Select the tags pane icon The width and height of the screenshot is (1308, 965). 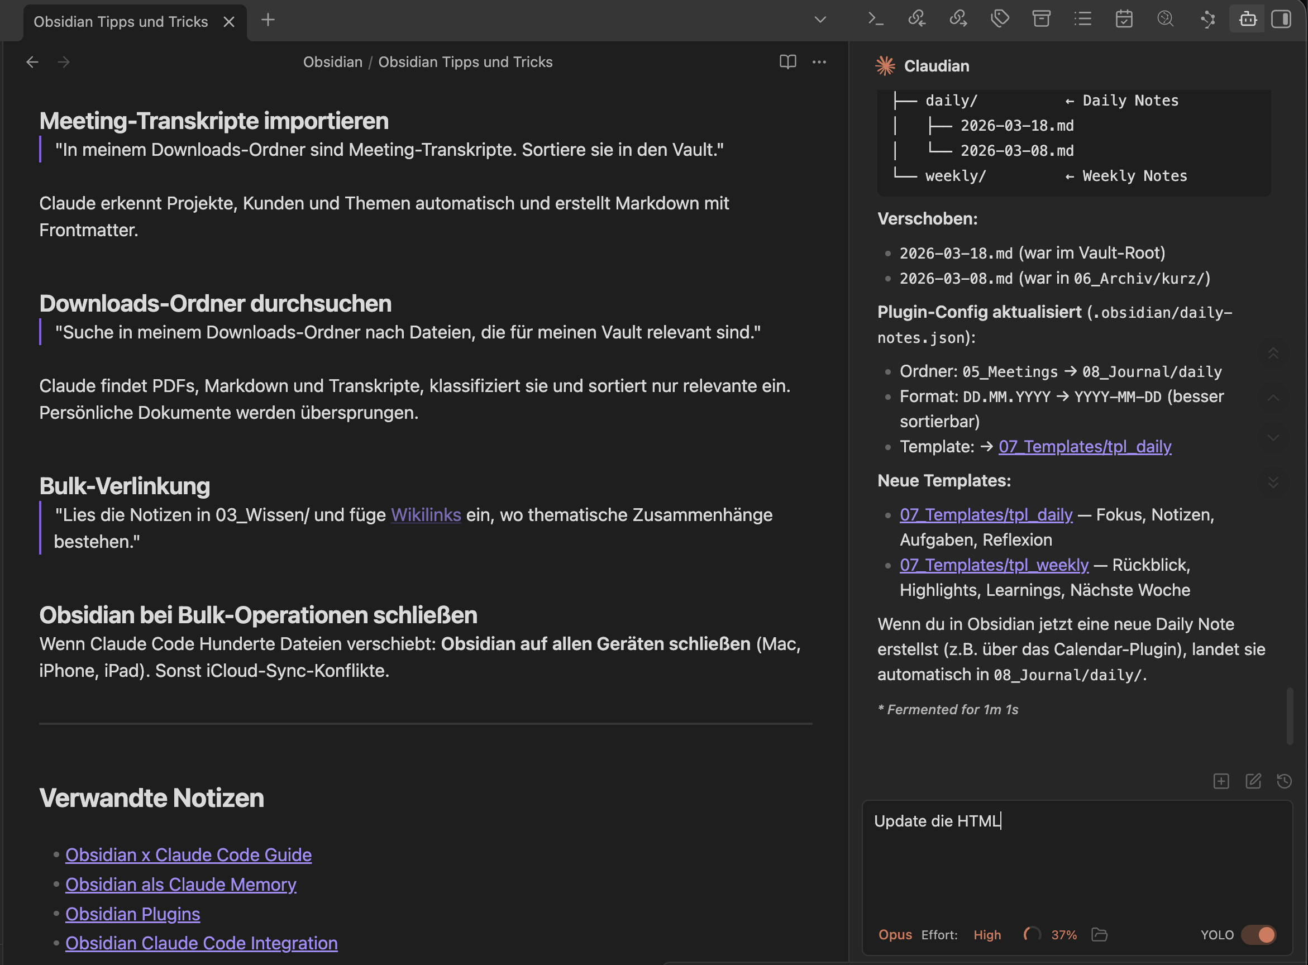coord(1000,18)
